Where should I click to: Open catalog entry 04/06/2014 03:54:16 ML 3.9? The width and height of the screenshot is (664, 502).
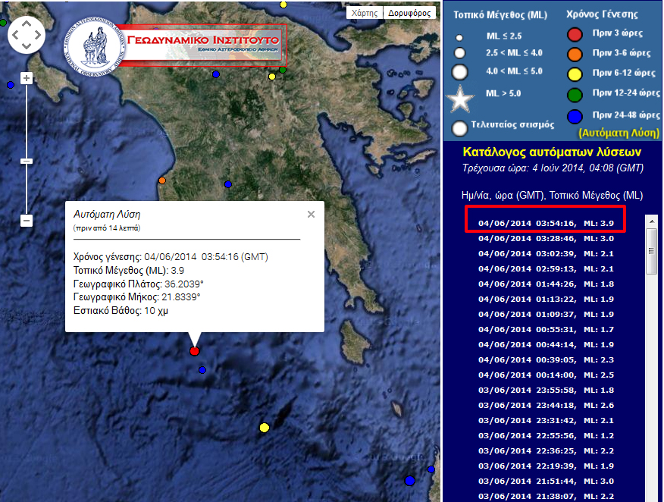545,223
